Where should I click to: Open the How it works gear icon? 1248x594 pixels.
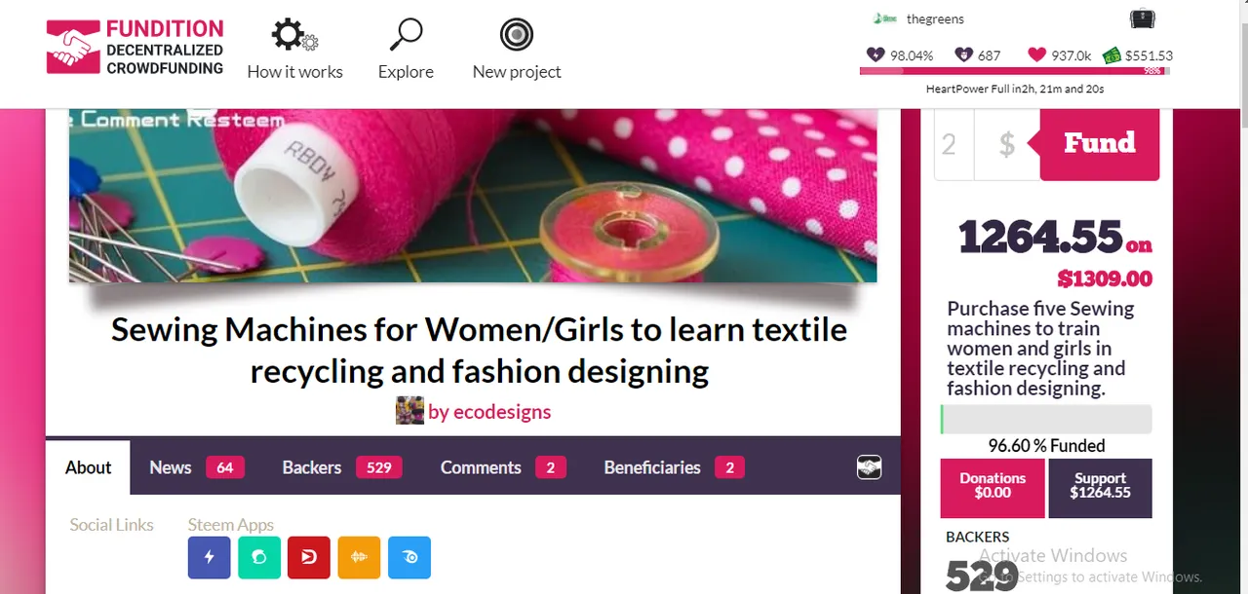click(294, 36)
